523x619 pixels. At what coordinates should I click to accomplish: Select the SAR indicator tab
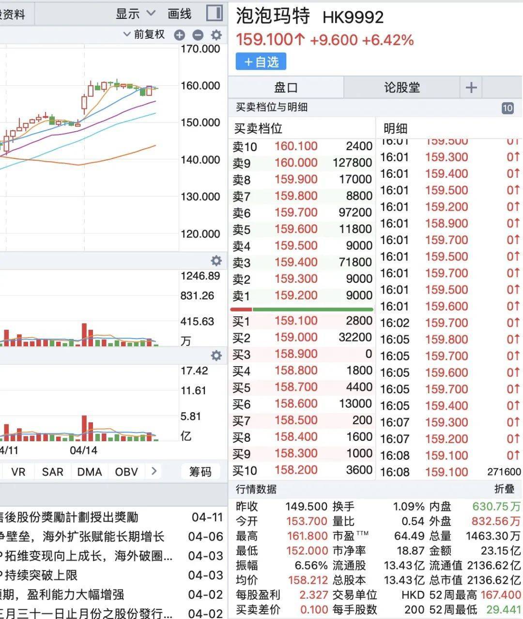point(52,472)
